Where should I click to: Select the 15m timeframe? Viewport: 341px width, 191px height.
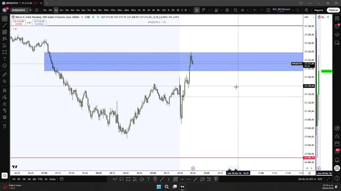point(113,10)
